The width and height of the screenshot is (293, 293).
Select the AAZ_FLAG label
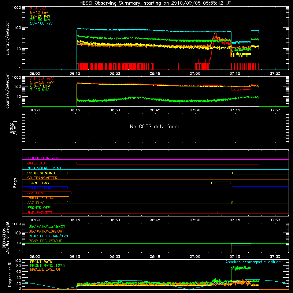tap(36, 203)
